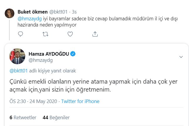189x126 pixels.
Task: Open the @hmzaydg mention in Buket's tweet text
Action: pyautogui.click(x=28, y=19)
